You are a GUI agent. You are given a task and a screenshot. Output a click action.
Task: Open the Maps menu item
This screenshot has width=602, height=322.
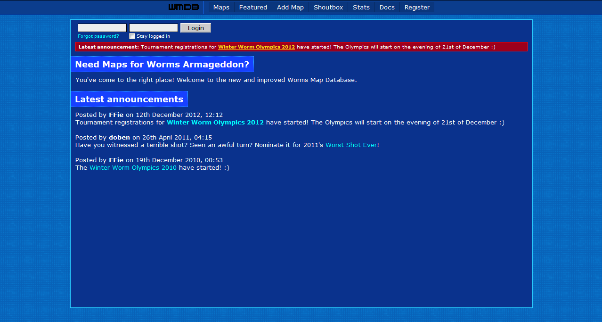(x=221, y=7)
